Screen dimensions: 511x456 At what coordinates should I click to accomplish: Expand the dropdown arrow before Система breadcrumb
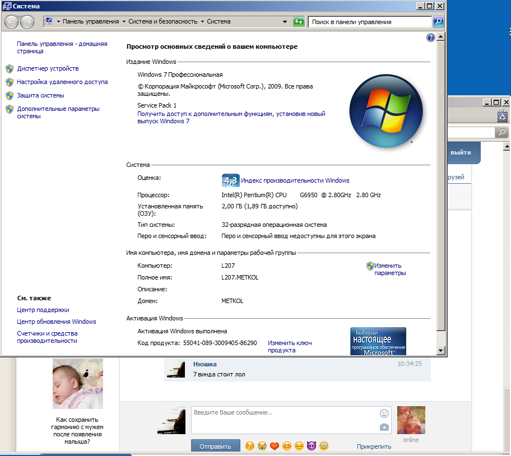tap(202, 21)
